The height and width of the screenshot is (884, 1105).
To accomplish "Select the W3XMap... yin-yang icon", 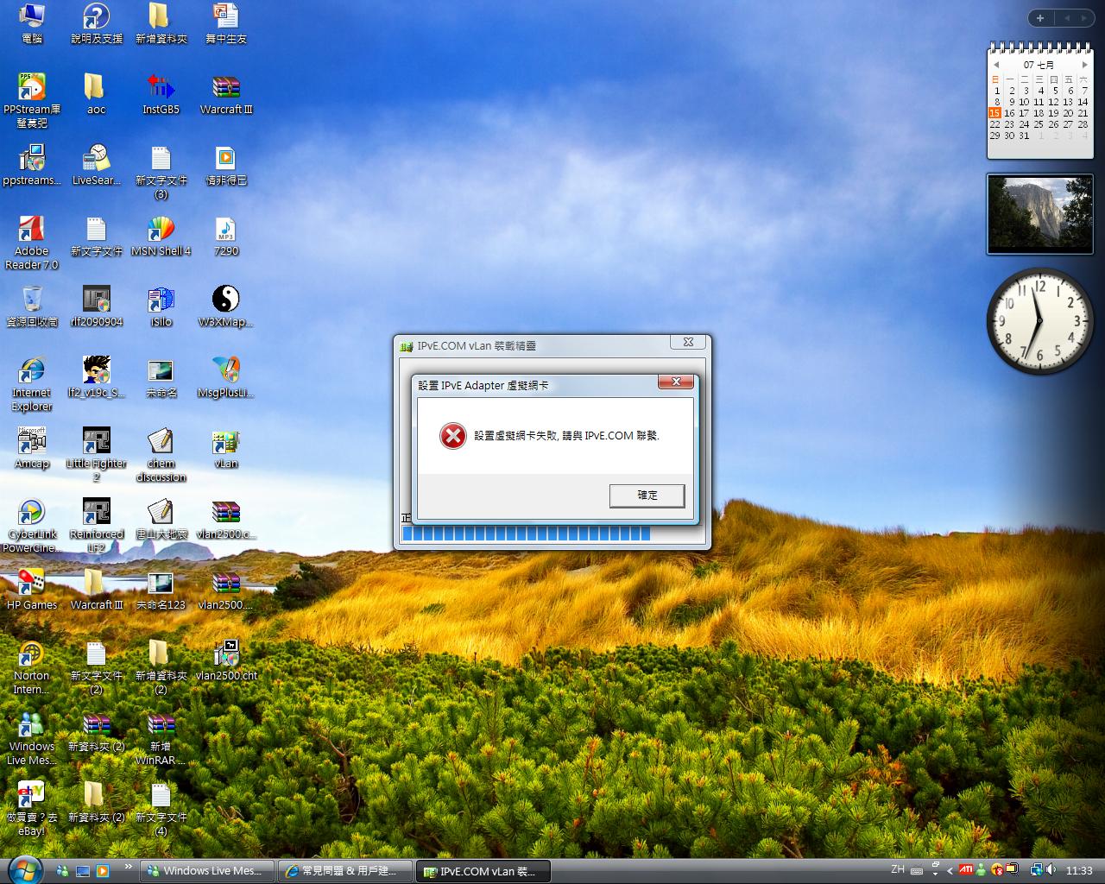I will 226,306.
